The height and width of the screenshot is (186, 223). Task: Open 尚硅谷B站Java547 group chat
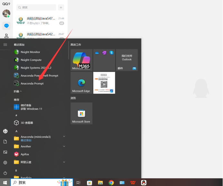(x=40, y=21)
